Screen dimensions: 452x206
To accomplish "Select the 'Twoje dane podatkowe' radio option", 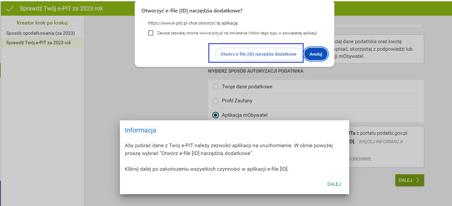I will pyautogui.click(x=216, y=87).
